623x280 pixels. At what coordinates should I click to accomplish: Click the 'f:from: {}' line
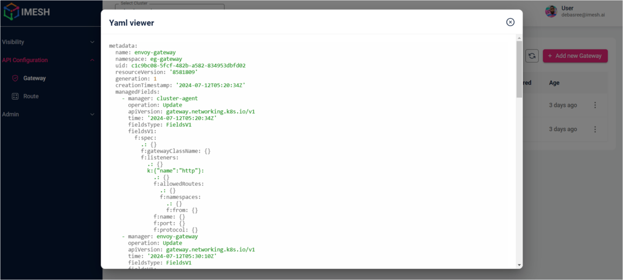click(182, 210)
